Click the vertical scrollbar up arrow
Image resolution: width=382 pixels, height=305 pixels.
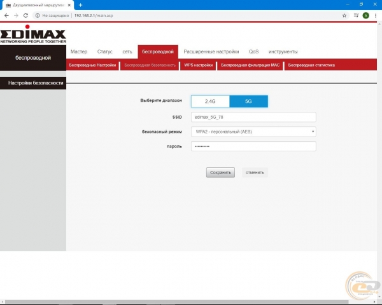[x=379, y=24]
